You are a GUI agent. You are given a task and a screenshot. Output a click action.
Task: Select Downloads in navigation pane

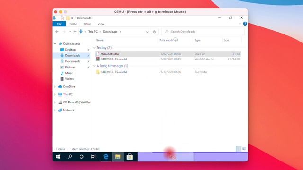(x=72, y=56)
